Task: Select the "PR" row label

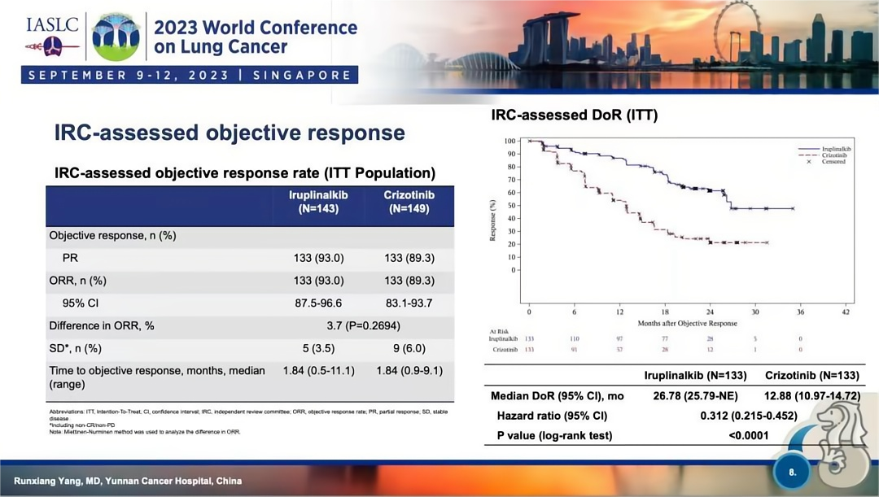Action: (70, 258)
